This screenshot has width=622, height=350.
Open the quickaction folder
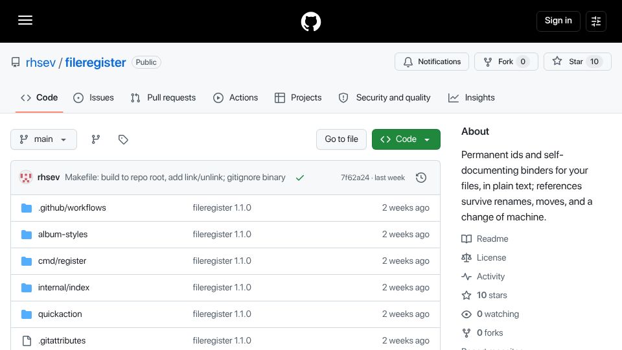tap(60, 314)
